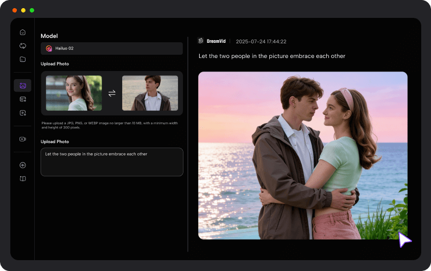Swap the two uploaded photos
This screenshot has width=431, height=271.
click(112, 93)
